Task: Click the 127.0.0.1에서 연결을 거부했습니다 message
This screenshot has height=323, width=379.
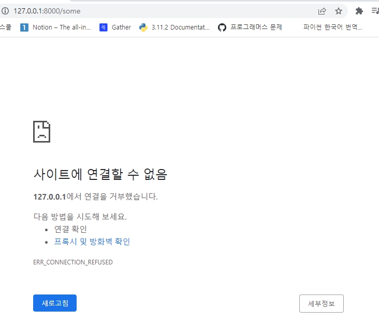Action: pyautogui.click(x=95, y=196)
